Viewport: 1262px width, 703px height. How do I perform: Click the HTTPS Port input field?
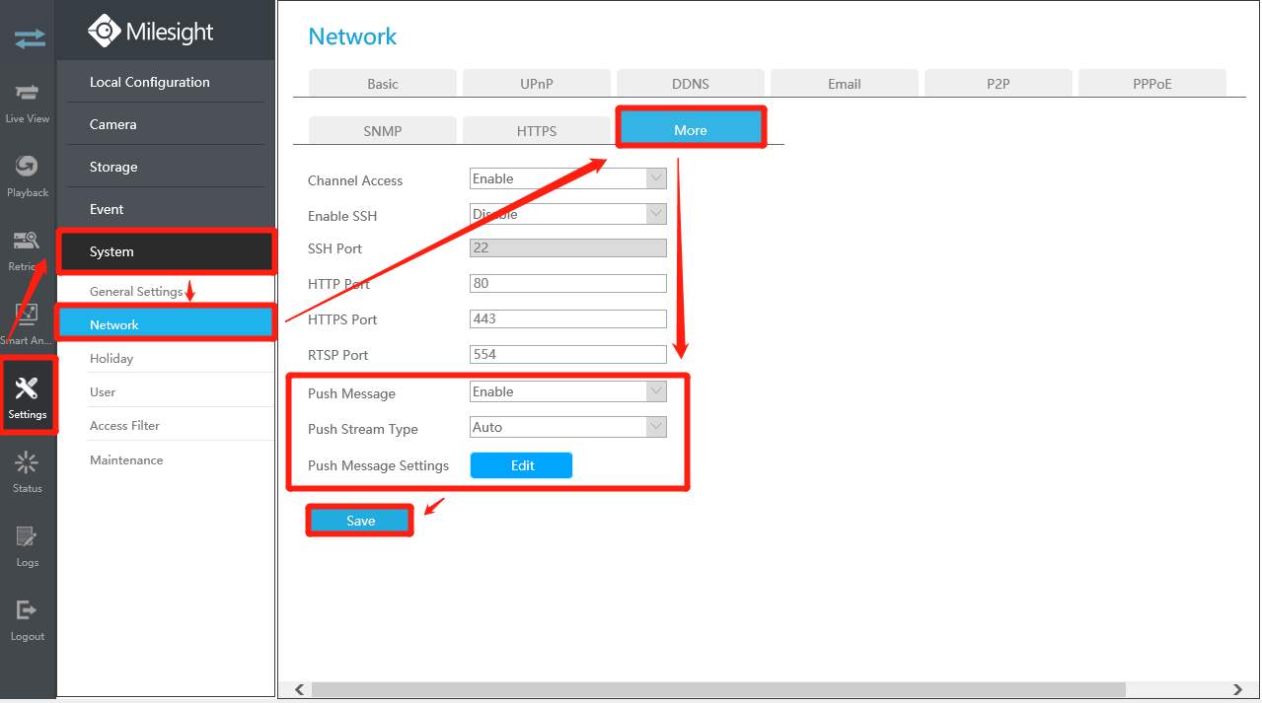[x=568, y=318]
